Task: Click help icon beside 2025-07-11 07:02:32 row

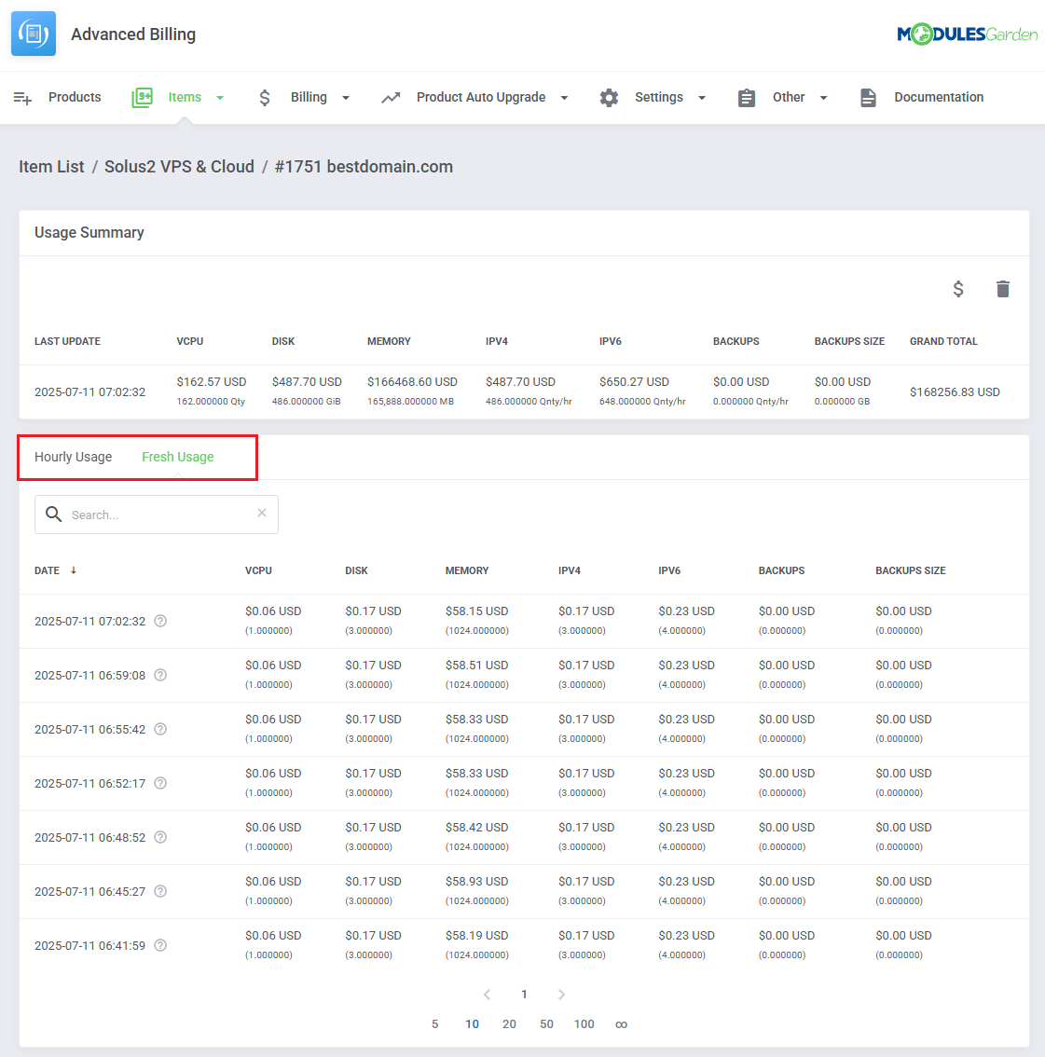Action: click(160, 621)
